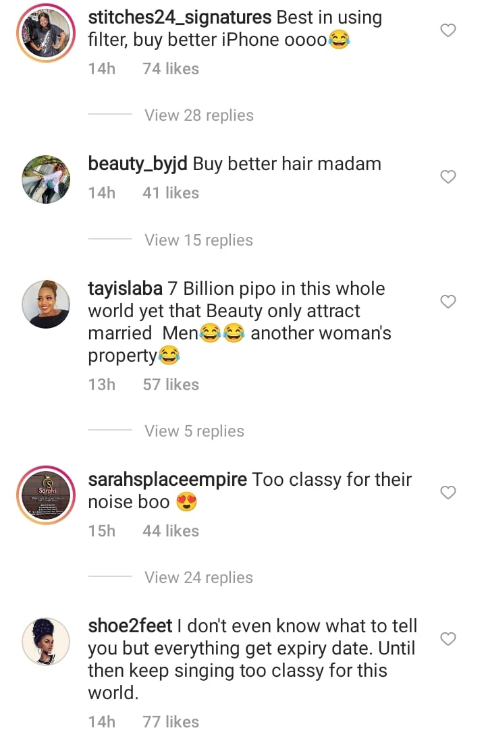Expand View 28 replies
This screenshot has height=749, width=486.
tap(199, 115)
